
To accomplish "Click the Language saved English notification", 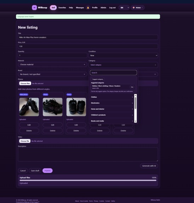I will 88,17.
